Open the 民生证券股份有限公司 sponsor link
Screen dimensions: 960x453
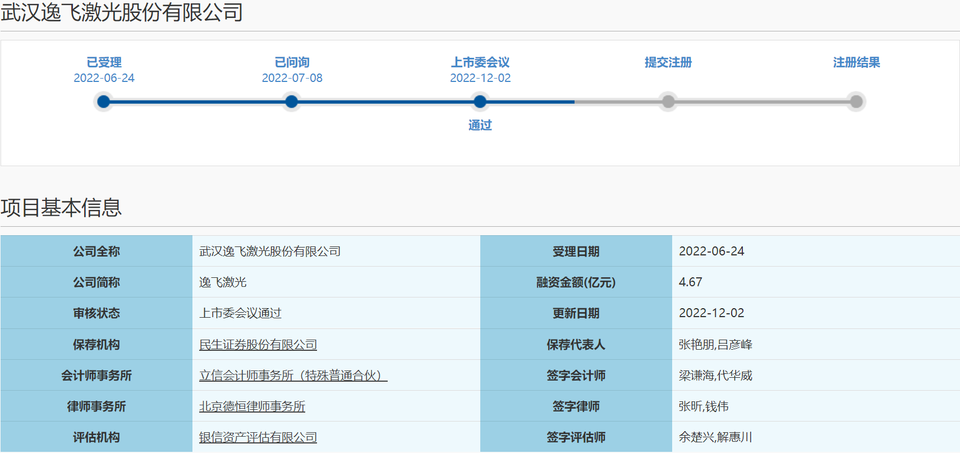pyautogui.click(x=258, y=345)
